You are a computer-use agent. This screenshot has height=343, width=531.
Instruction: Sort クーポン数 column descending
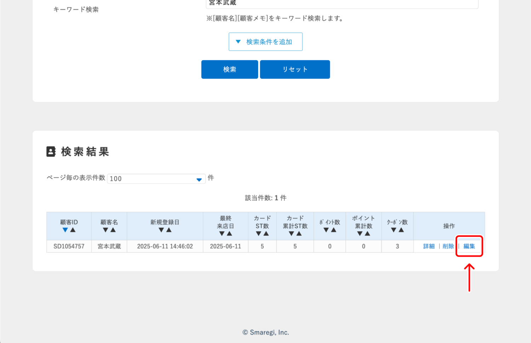point(394,229)
